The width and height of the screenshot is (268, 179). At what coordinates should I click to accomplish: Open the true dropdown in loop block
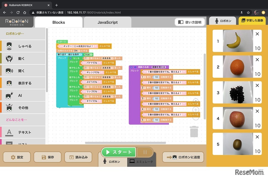click(x=88, y=55)
